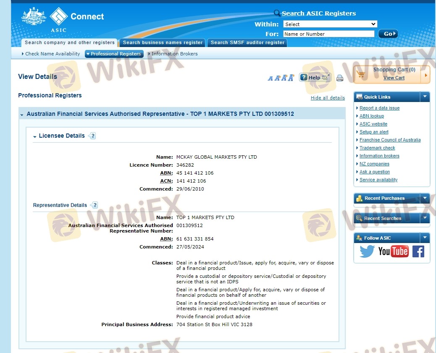Viewport: 436px width, 353px height.
Task: Click the Name or Number search field
Action: pos(328,34)
